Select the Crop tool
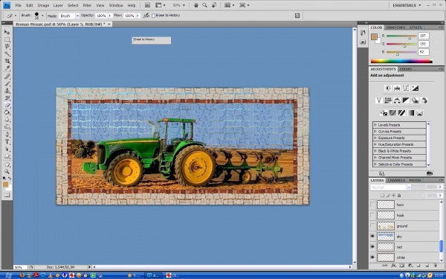 pos(7,61)
